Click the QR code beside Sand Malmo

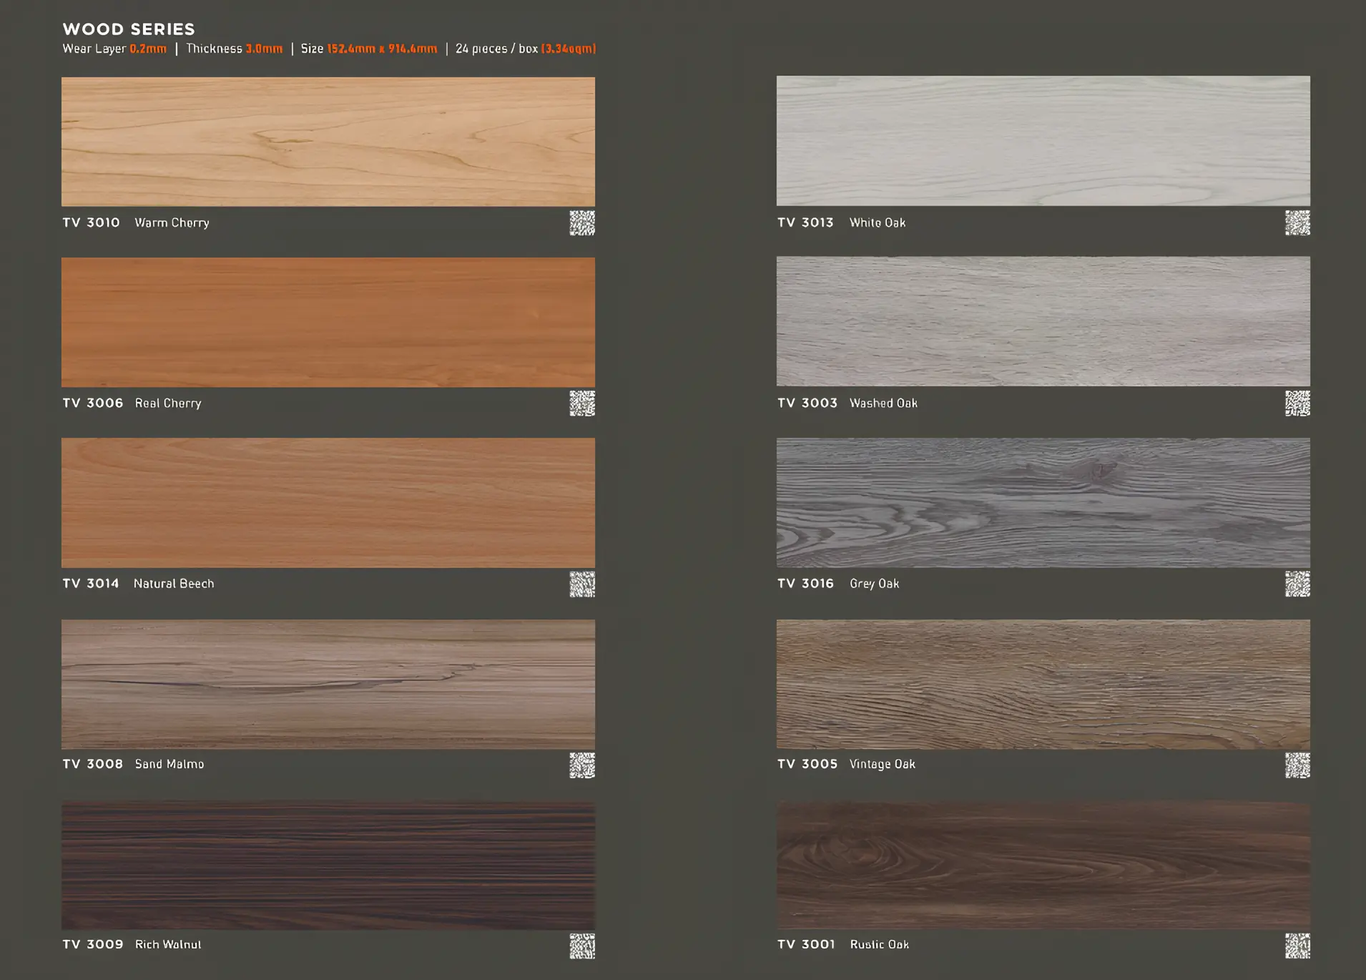coord(582,765)
